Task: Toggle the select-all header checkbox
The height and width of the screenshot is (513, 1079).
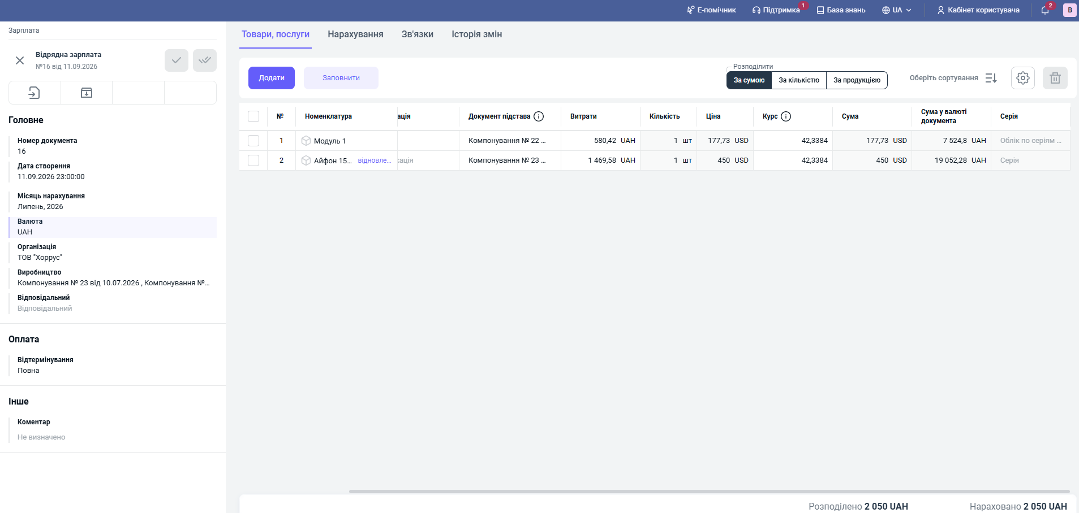Action: point(253,116)
